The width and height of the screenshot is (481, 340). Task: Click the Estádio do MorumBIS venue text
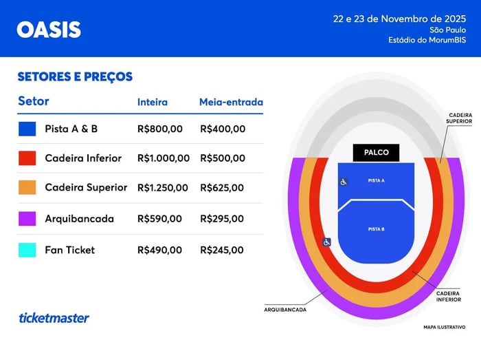click(x=428, y=41)
